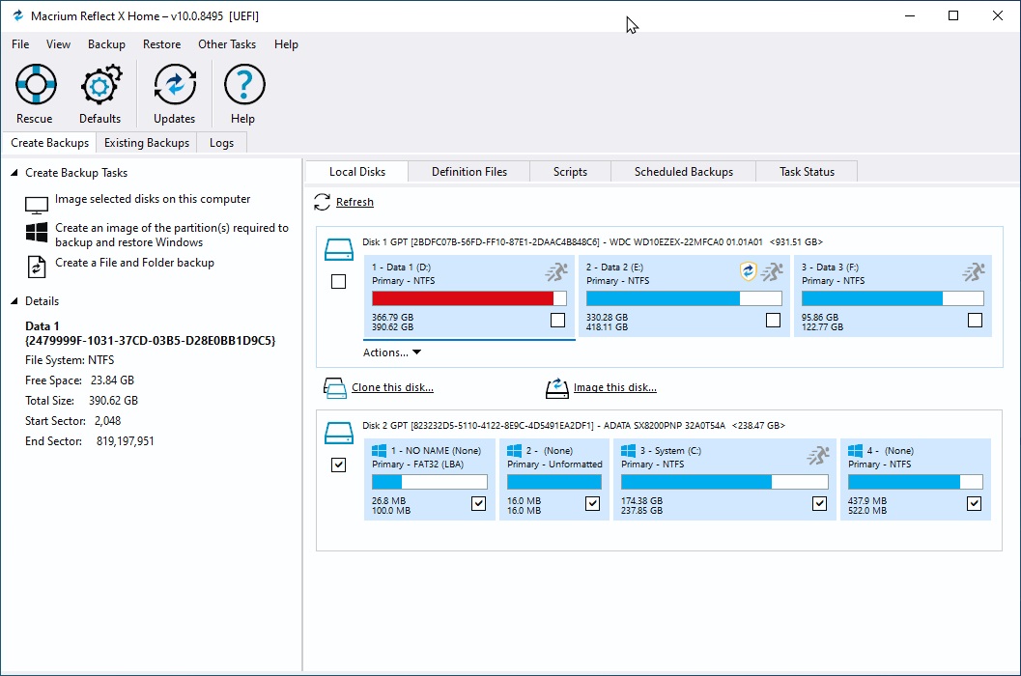1021x676 pixels.
Task: Uncheck the 522.0 MB partition 4 checkbox
Action: point(974,503)
